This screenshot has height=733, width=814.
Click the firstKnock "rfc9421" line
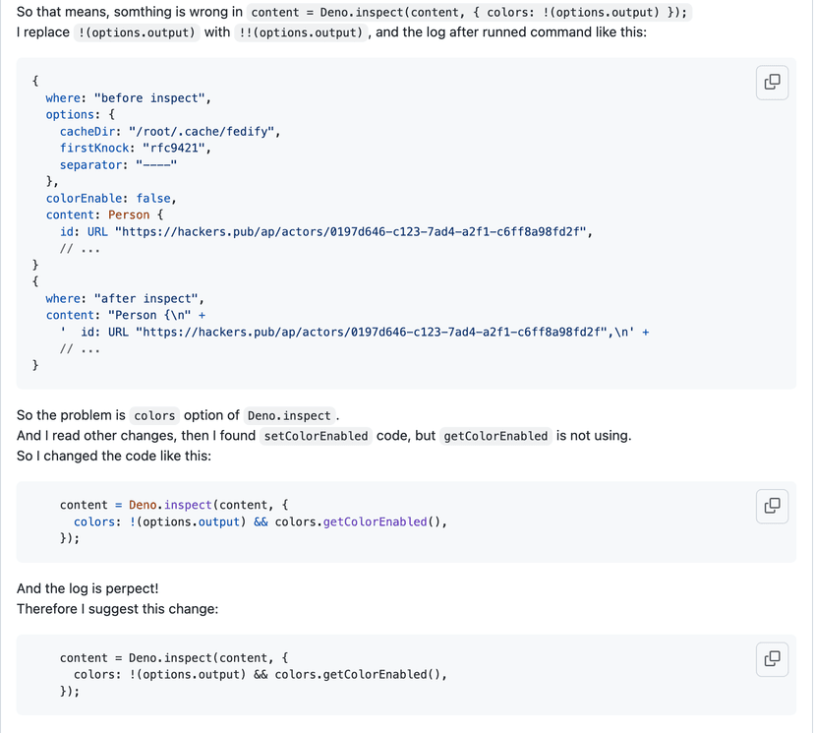click(135, 149)
